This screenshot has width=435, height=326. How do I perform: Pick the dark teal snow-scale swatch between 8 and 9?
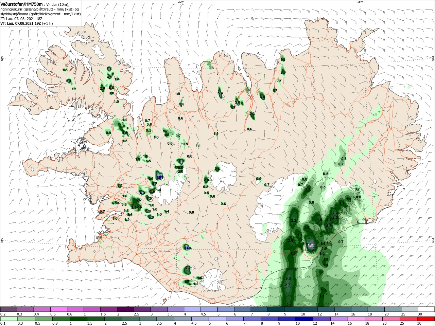tap(276, 309)
